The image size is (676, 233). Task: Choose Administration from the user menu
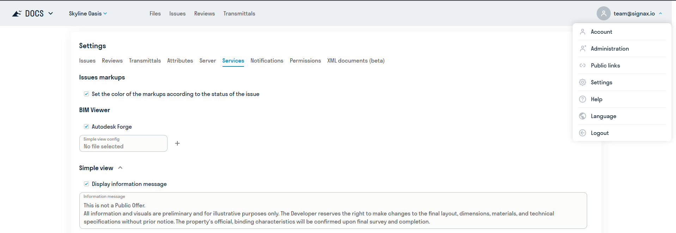click(622, 48)
